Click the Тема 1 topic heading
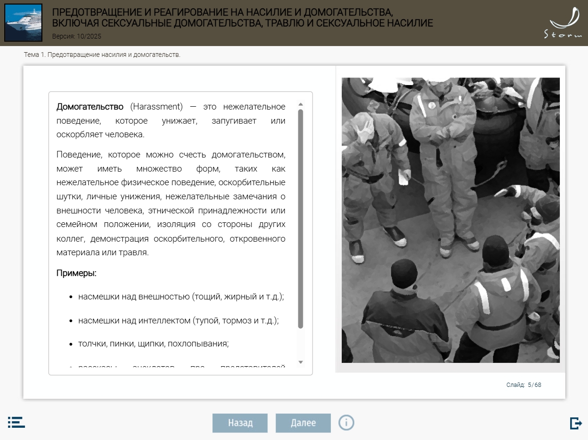The image size is (588, 440). coord(102,55)
